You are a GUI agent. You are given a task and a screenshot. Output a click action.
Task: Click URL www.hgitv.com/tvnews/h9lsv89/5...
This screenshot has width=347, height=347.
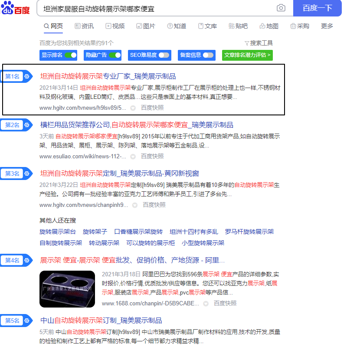tap(83, 108)
